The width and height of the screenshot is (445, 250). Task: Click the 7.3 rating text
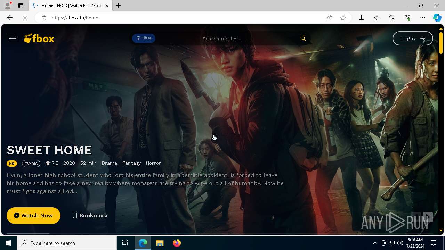pos(55,163)
